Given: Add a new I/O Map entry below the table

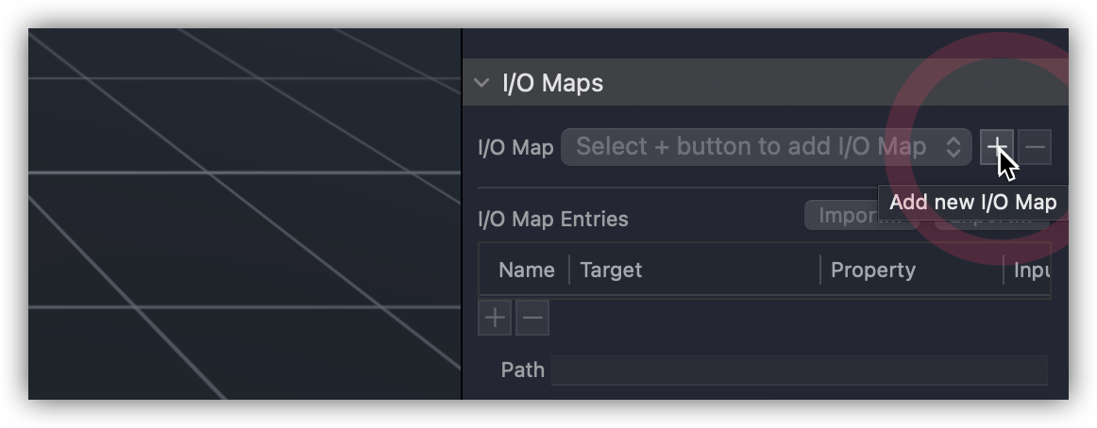Looking at the screenshot, I should (x=495, y=318).
